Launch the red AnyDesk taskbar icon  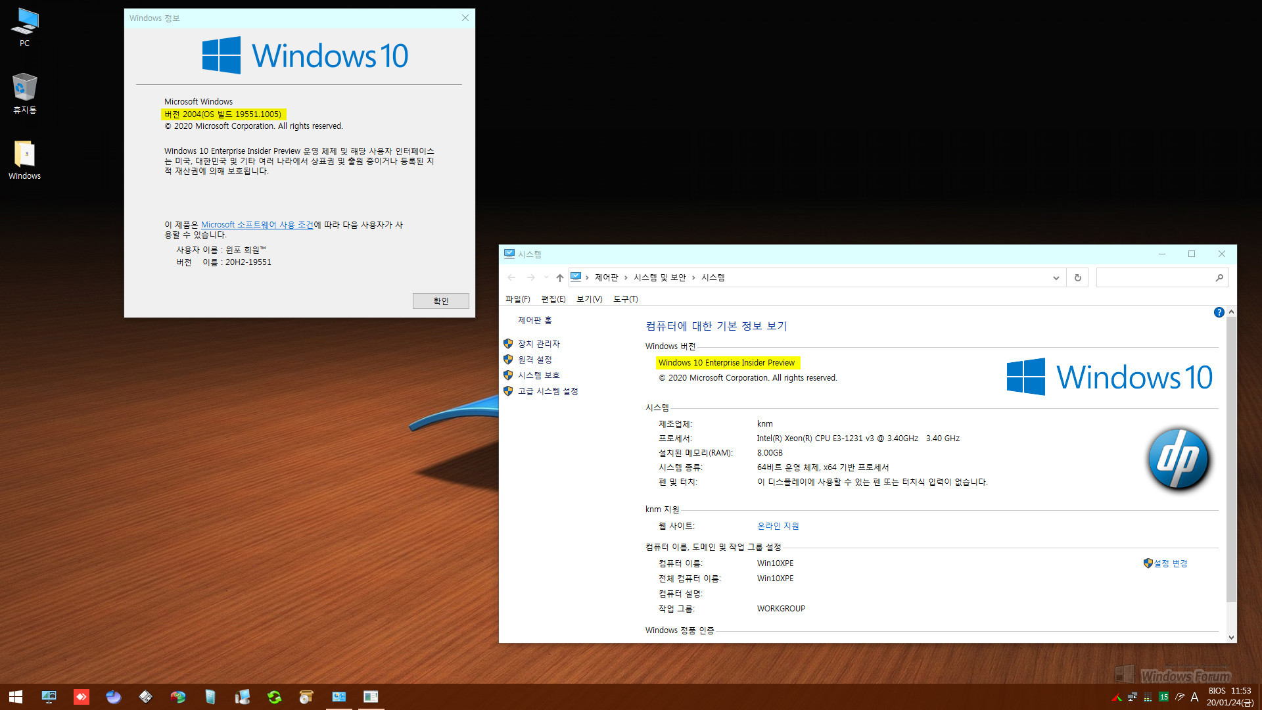(81, 697)
